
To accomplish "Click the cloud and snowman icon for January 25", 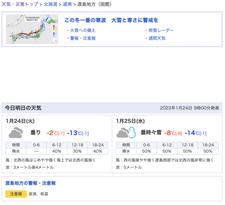I will tap(126, 133).
